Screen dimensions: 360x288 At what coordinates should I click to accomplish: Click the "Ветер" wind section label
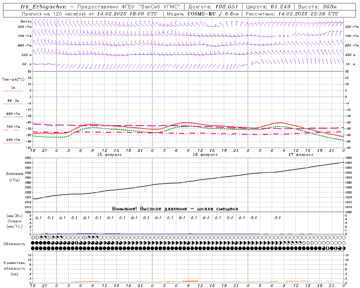26,21
